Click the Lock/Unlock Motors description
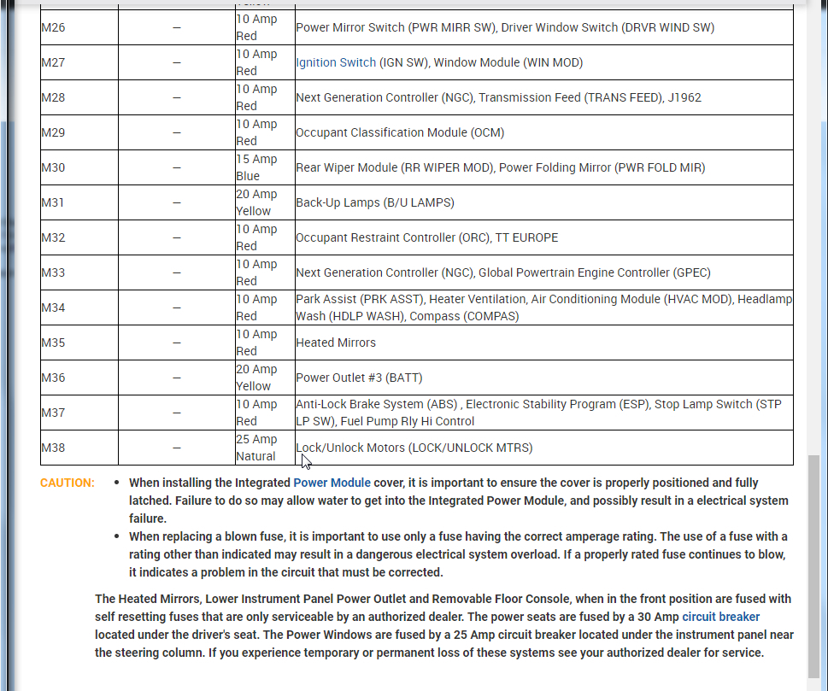The image size is (828, 691). (x=414, y=448)
